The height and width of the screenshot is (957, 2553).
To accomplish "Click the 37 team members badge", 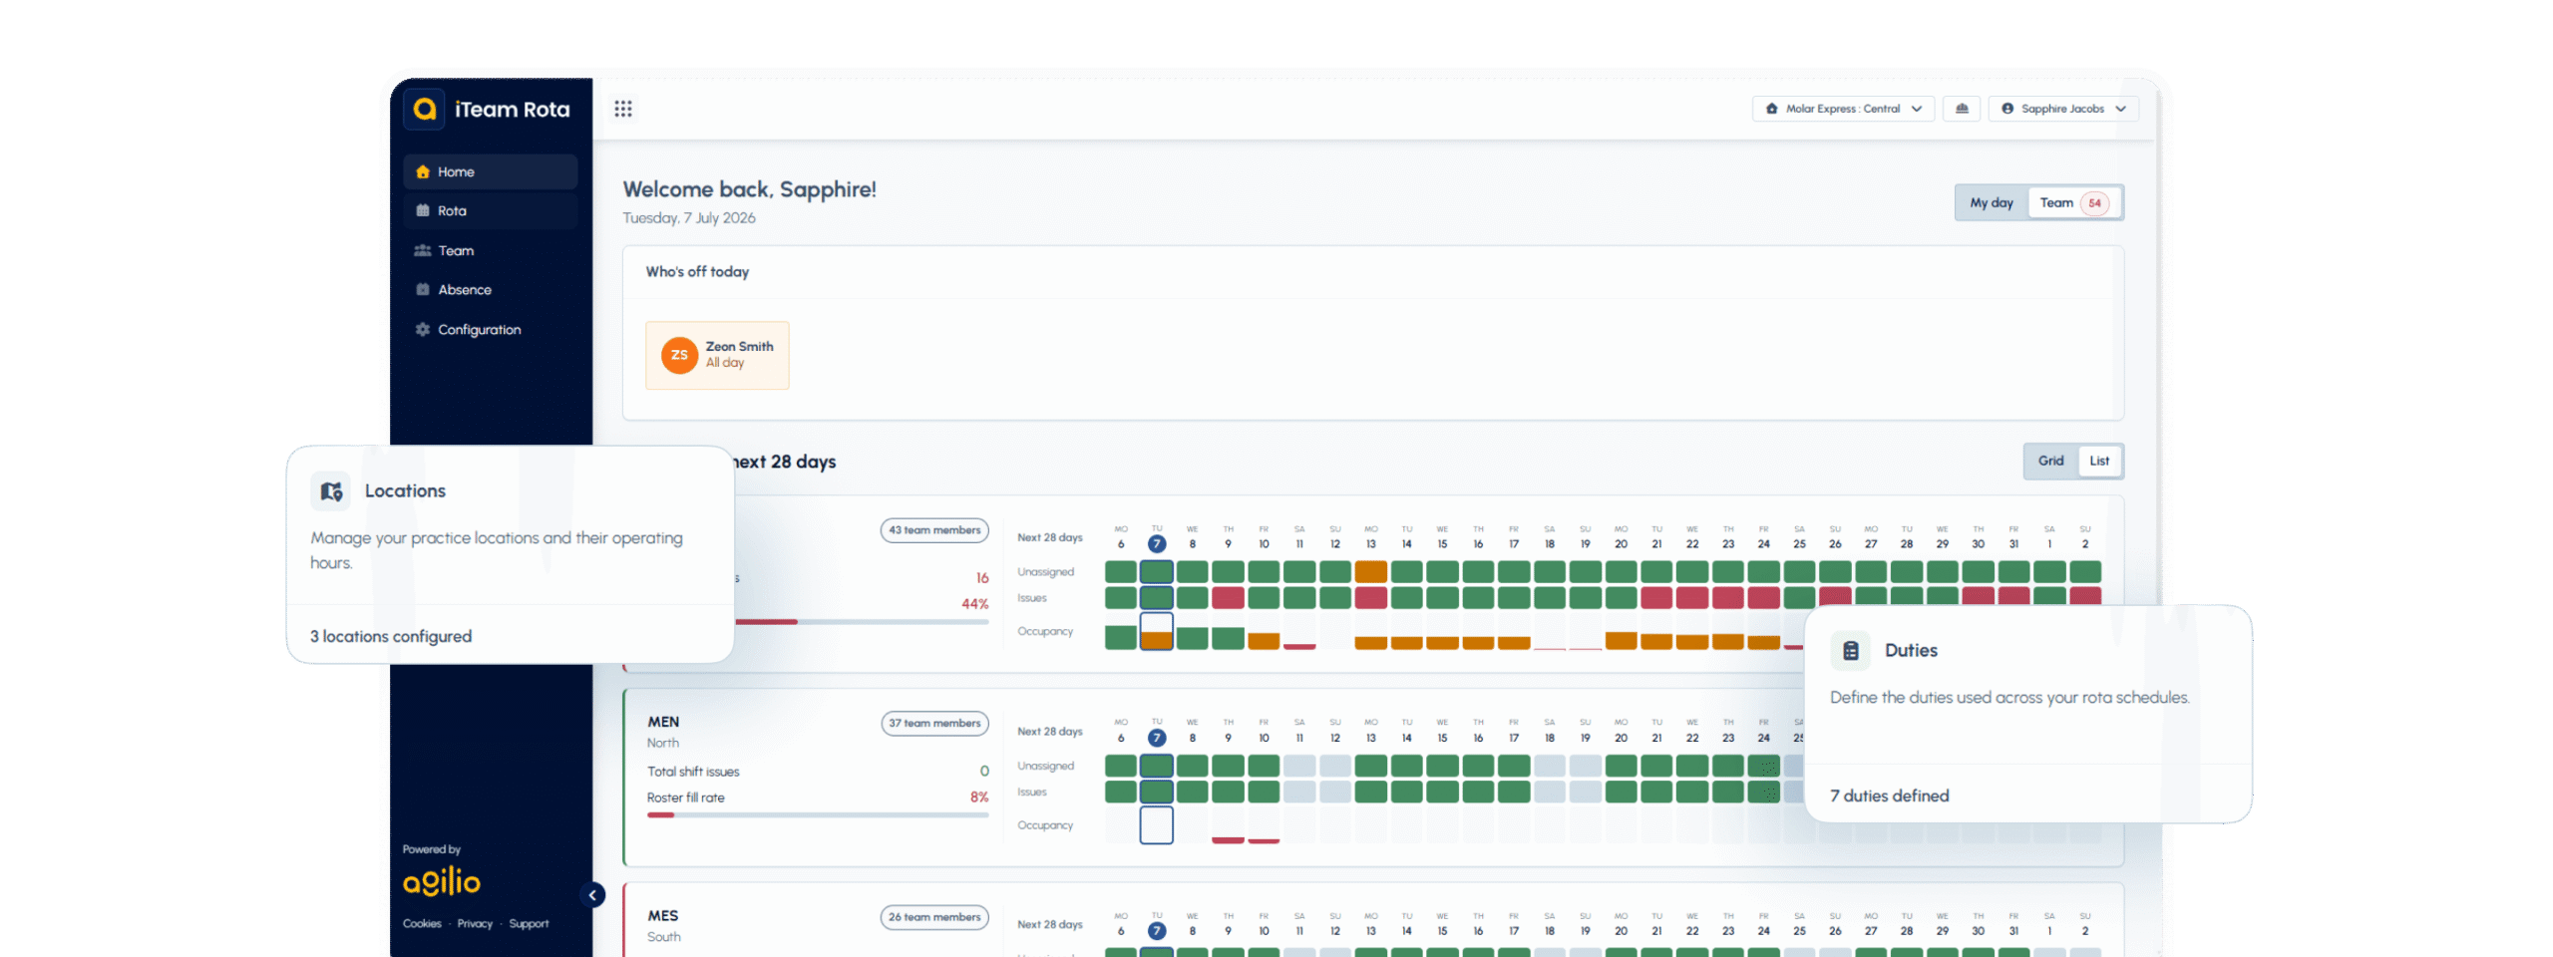I will (x=934, y=724).
